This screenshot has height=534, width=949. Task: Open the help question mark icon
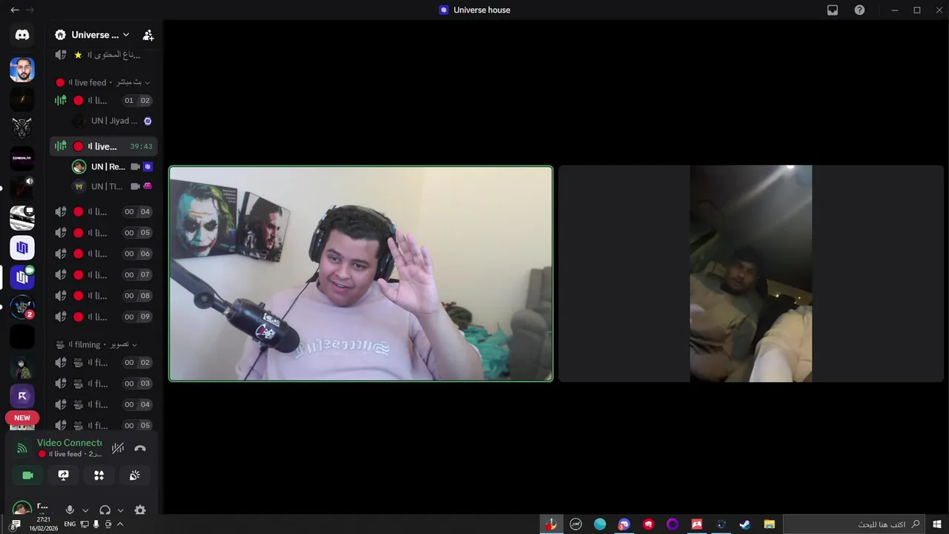pos(859,10)
